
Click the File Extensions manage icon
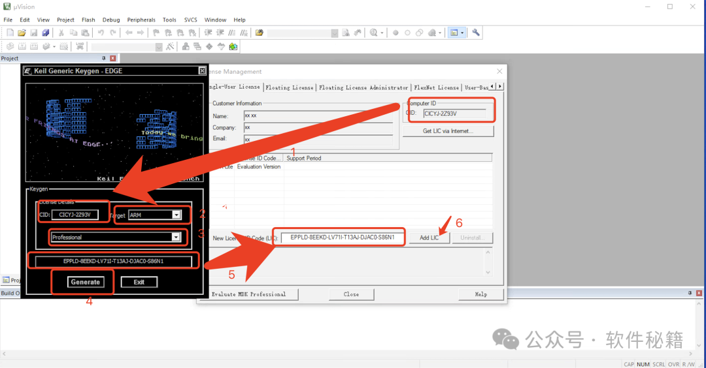point(186,46)
